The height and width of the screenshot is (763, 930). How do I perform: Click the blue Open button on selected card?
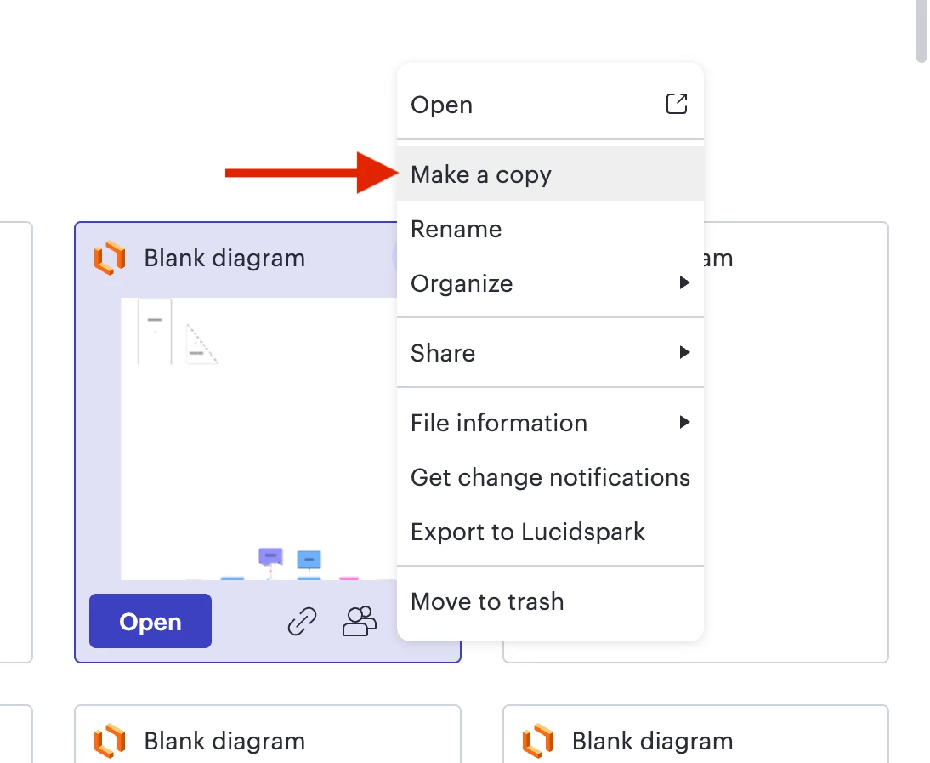(x=150, y=621)
